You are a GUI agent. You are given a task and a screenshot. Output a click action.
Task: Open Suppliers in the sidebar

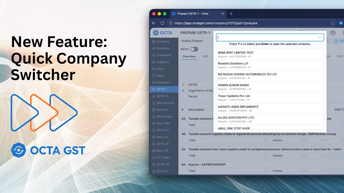coord(164,62)
